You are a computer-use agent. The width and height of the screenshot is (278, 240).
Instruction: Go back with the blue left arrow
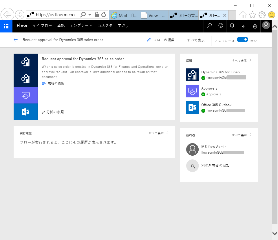click(16, 40)
